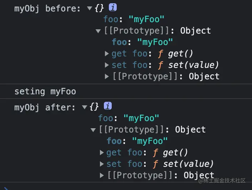Expand nested [[Prototype]] under myObj after
Screen dimensions: 252x190
pos(102,175)
